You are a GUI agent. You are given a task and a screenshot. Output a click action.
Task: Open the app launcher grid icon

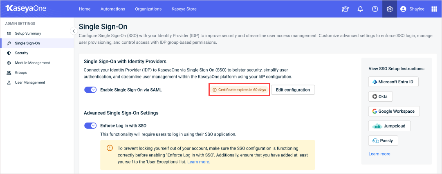click(x=434, y=9)
